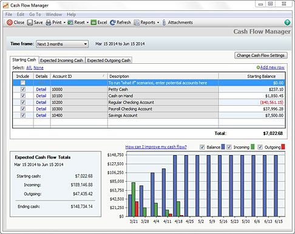Click the Print printer icon
295x234 pixels.
pos(49,22)
